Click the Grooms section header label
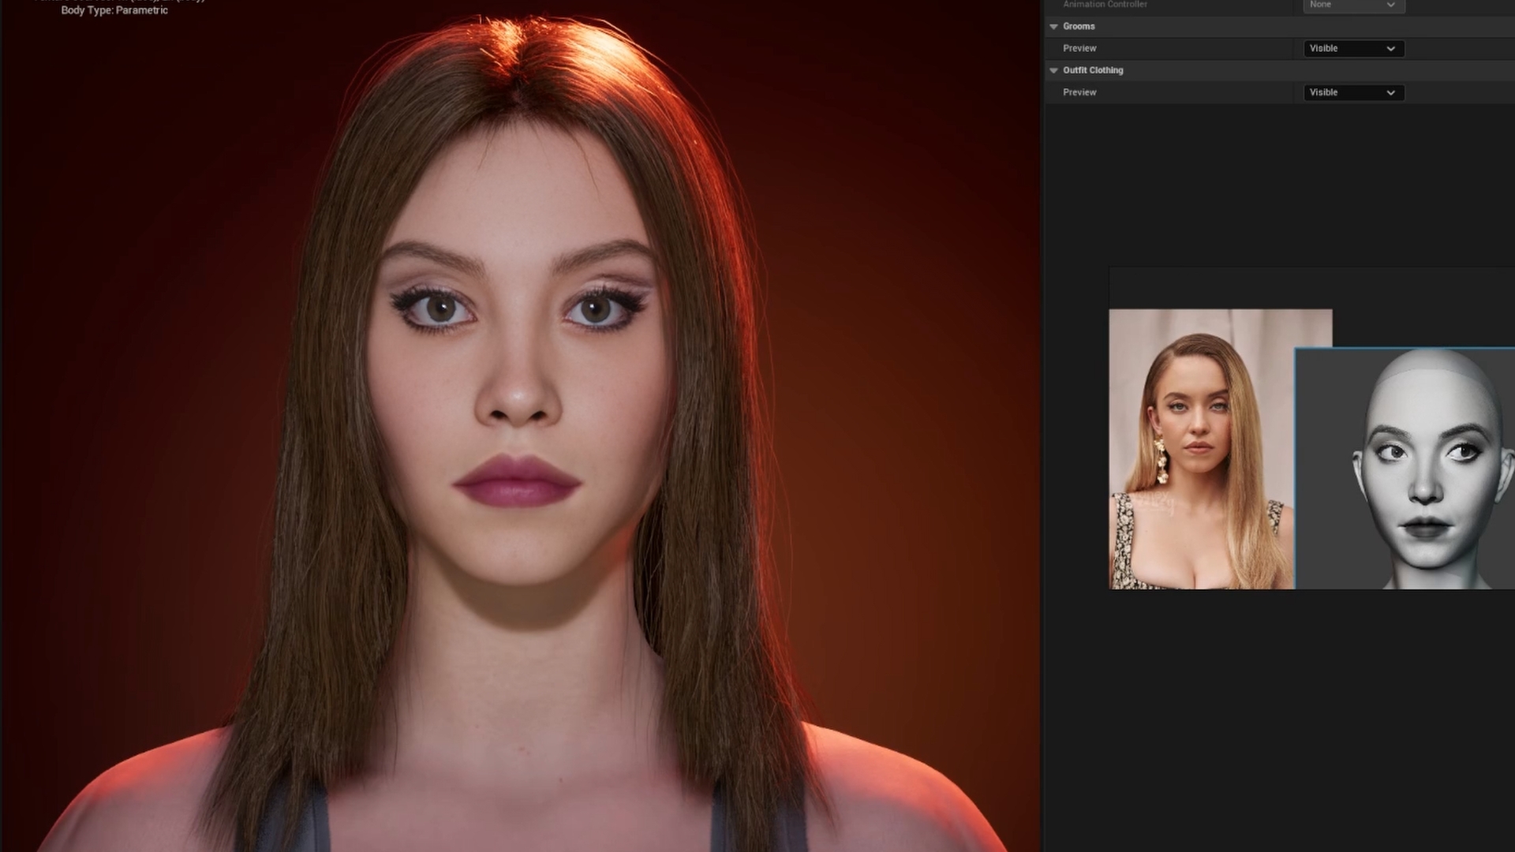The image size is (1515, 852). pos(1079,26)
